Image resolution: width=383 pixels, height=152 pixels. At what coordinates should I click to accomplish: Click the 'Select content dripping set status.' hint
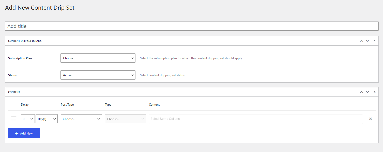coord(163,75)
